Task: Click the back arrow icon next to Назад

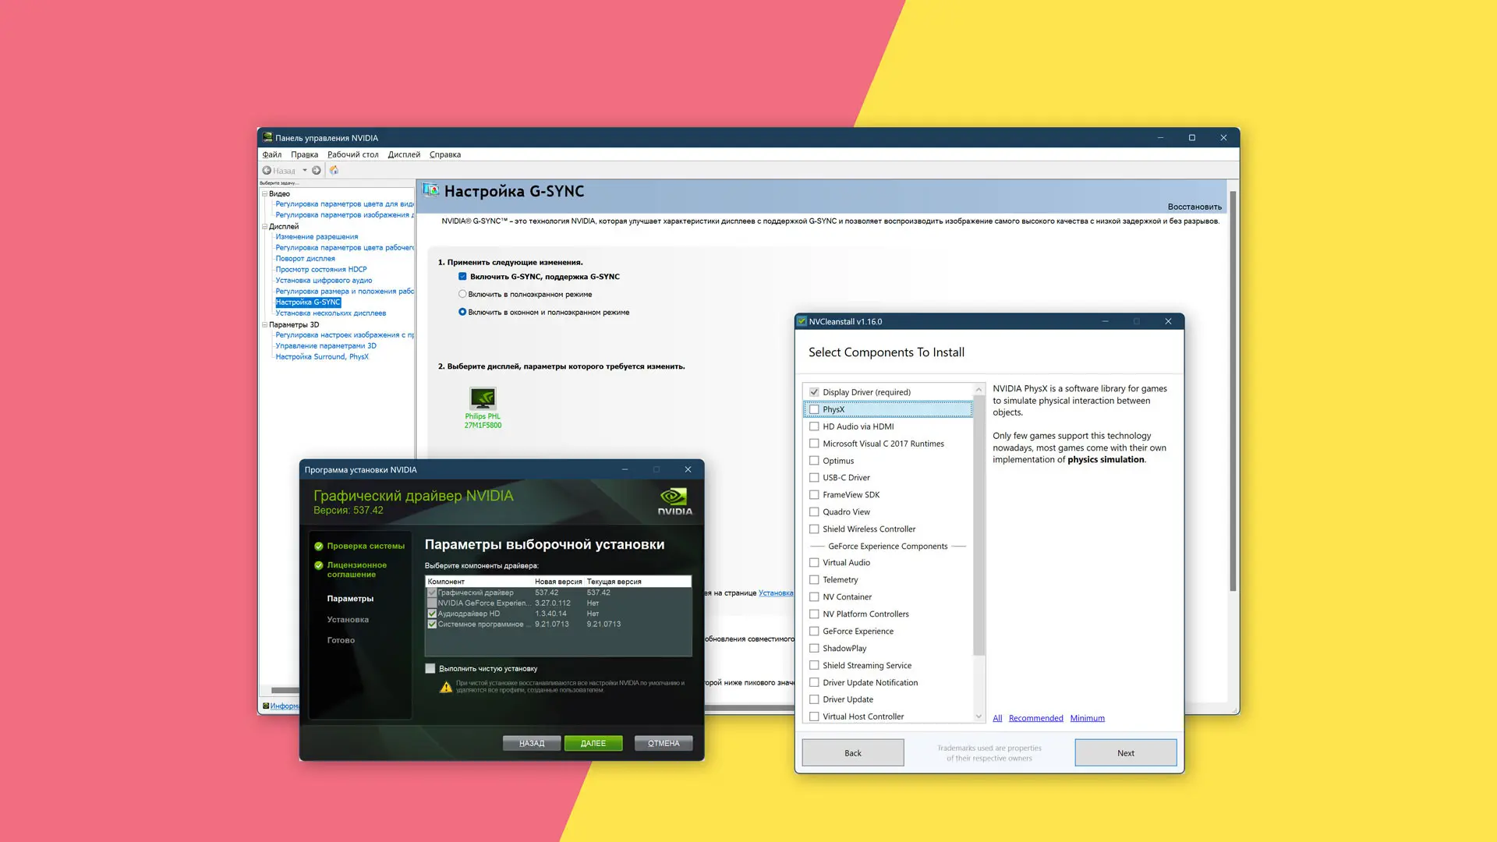Action: (267, 170)
